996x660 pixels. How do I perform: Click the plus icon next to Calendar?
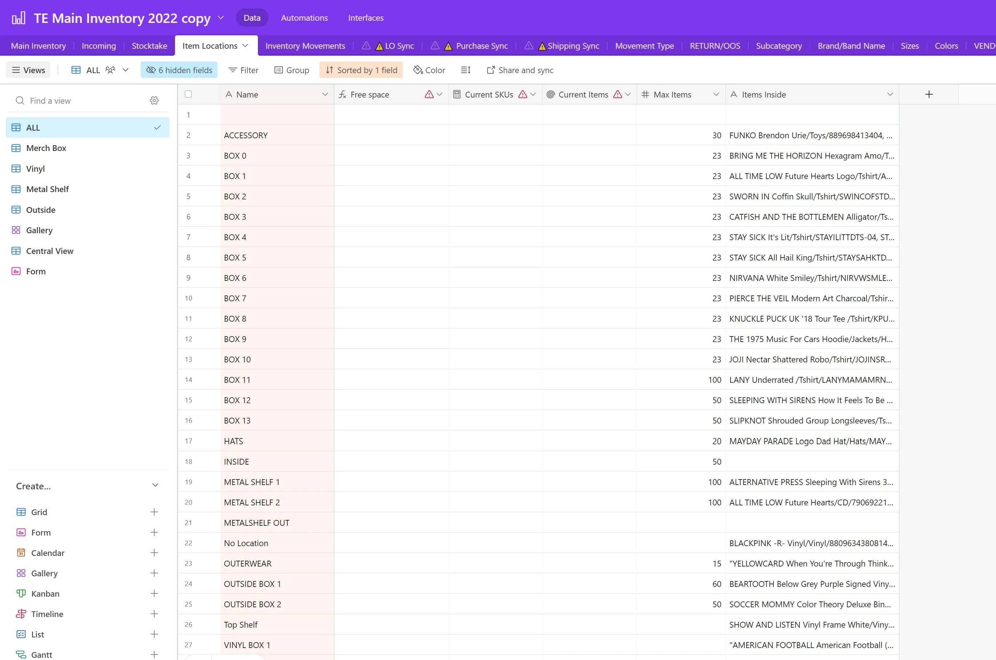pos(154,553)
